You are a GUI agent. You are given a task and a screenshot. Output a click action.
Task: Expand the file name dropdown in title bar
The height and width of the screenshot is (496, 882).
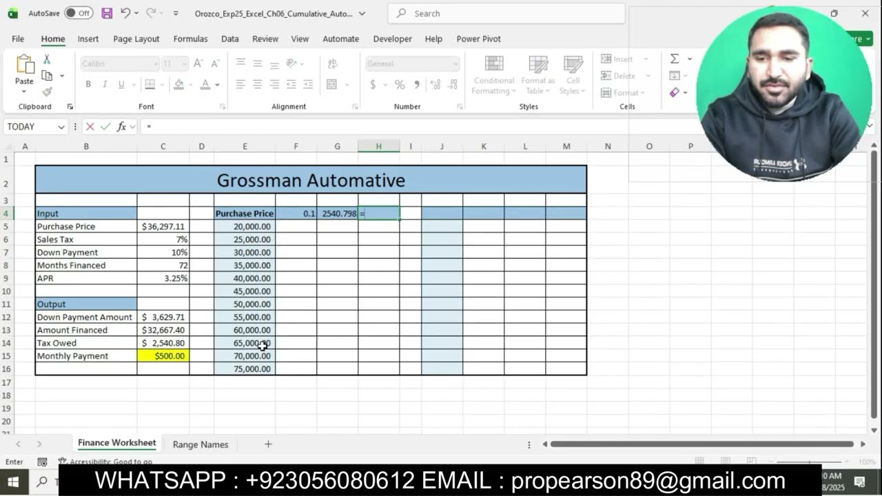(362, 13)
